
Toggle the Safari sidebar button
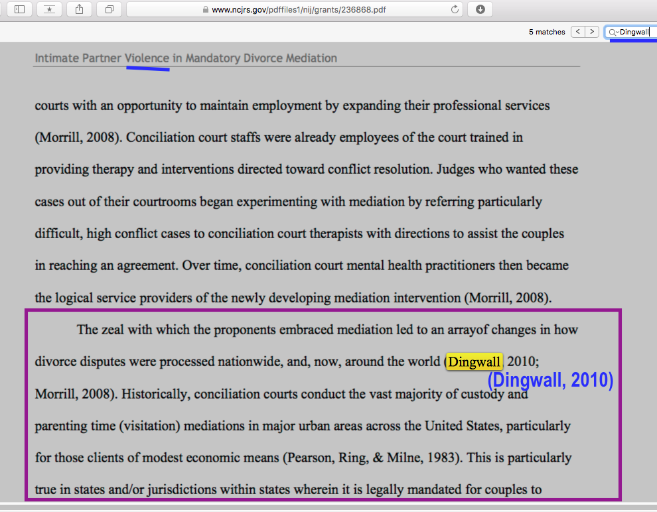point(19,9)
